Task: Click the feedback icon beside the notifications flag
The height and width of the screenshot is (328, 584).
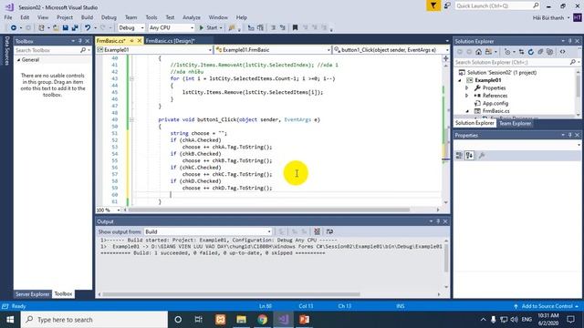Action: 447,6
